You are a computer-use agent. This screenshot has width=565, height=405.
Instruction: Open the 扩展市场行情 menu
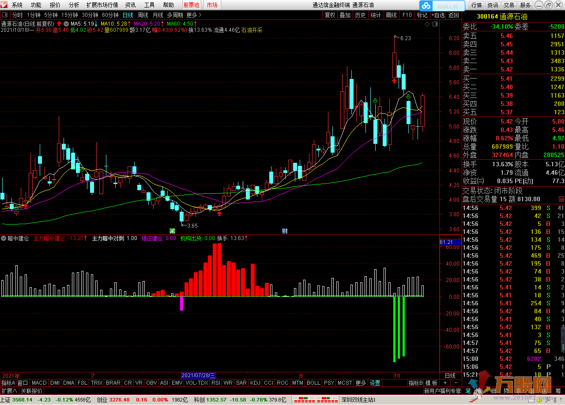coord(102,5)
